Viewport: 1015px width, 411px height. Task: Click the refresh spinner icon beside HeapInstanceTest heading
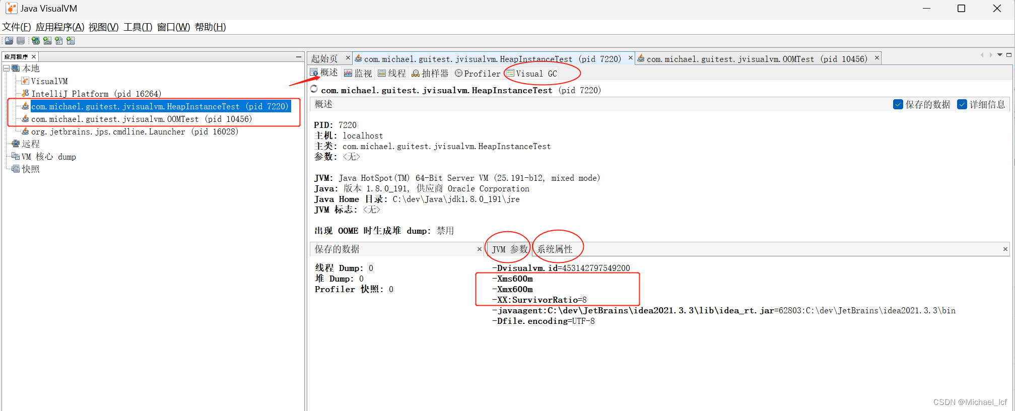(314, 89)
